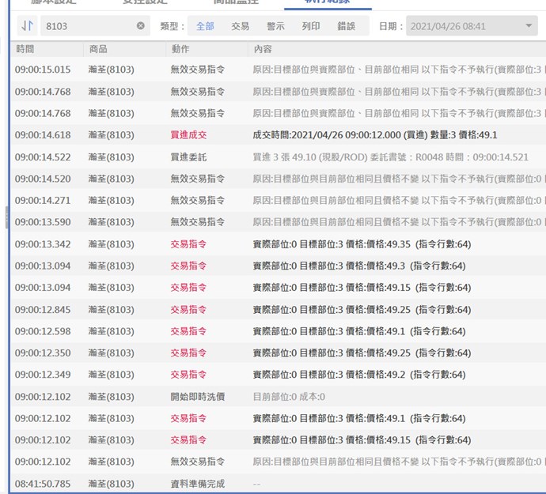Image resolution: width=546 pixels, height=494 pixels.
Task: Click the left panel splitter handle
Action: point(6,213)
